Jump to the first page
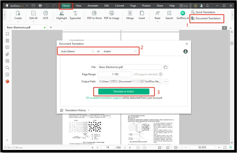Screen dimensions: 237x153 92,148
